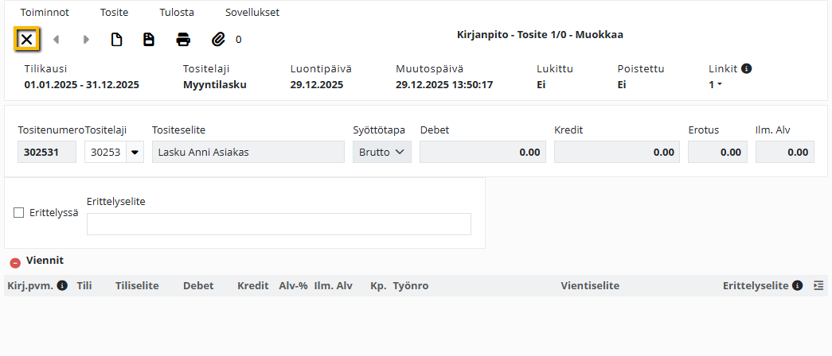Click the Erittelyselite column info icon
Screen dimensions: 832x356
(x=797, y=285)
